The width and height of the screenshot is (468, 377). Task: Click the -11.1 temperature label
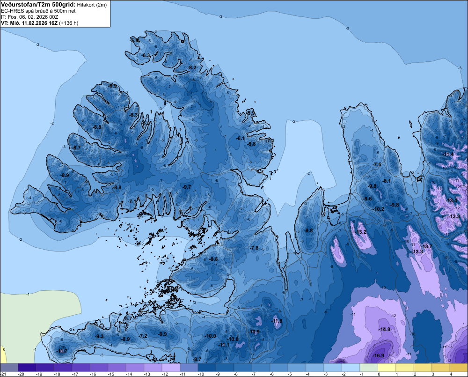click(x=224, y=345)
